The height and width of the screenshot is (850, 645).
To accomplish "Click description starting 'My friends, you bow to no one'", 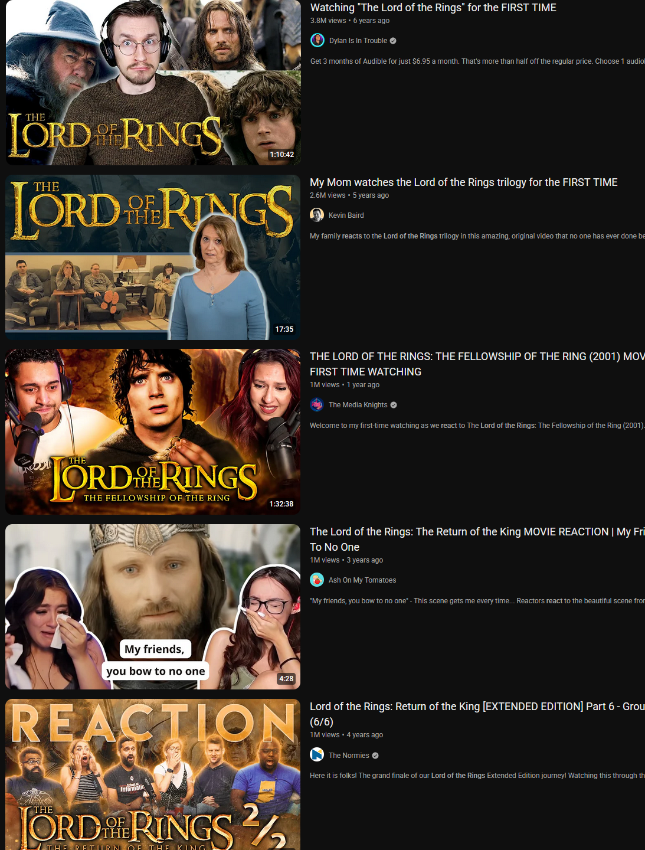I will 477,601.
